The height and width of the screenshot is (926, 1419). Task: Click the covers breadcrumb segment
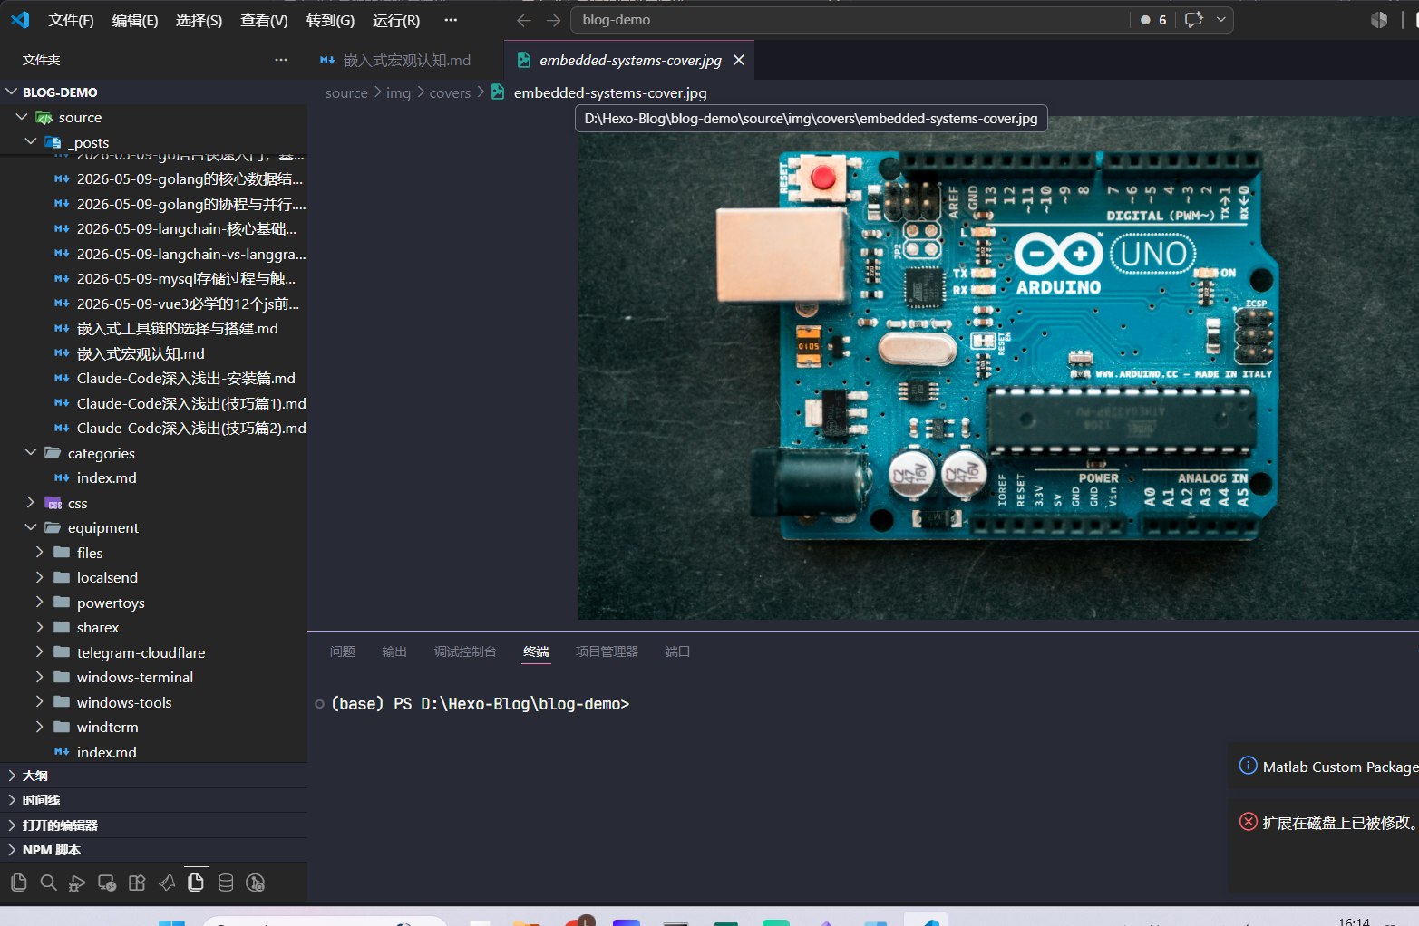450,92
